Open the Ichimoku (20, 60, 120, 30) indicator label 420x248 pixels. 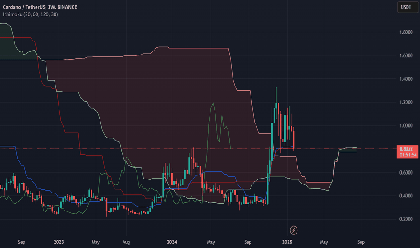[x=30, y=14]
